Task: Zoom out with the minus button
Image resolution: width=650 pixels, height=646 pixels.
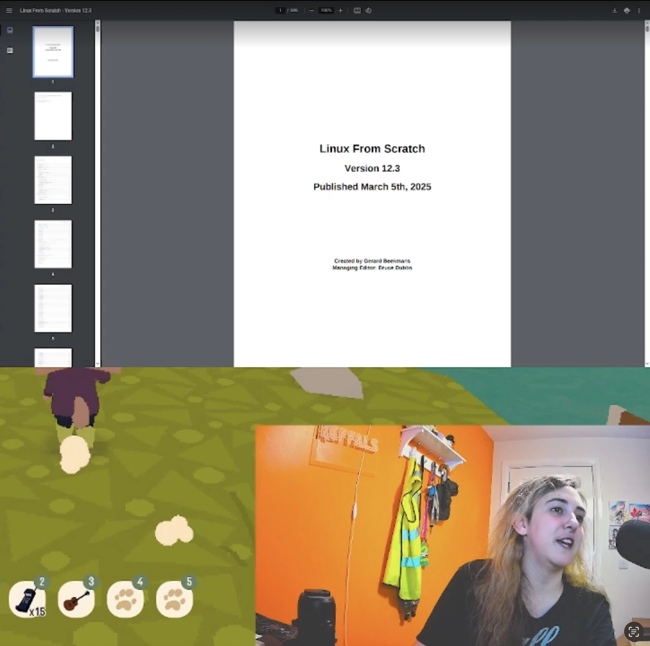Action: coord(311,10)
